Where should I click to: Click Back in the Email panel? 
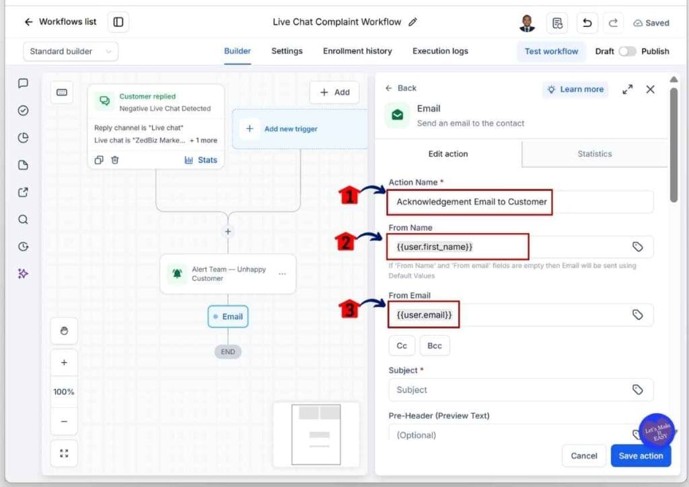[400, 88]
